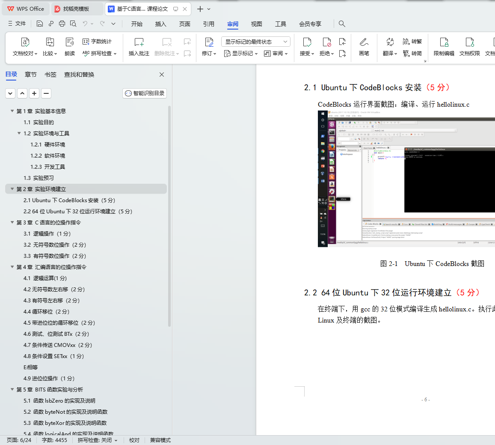Open 文档权限 settings
This screenshot has width=495, height=445.
click(470, 47)
